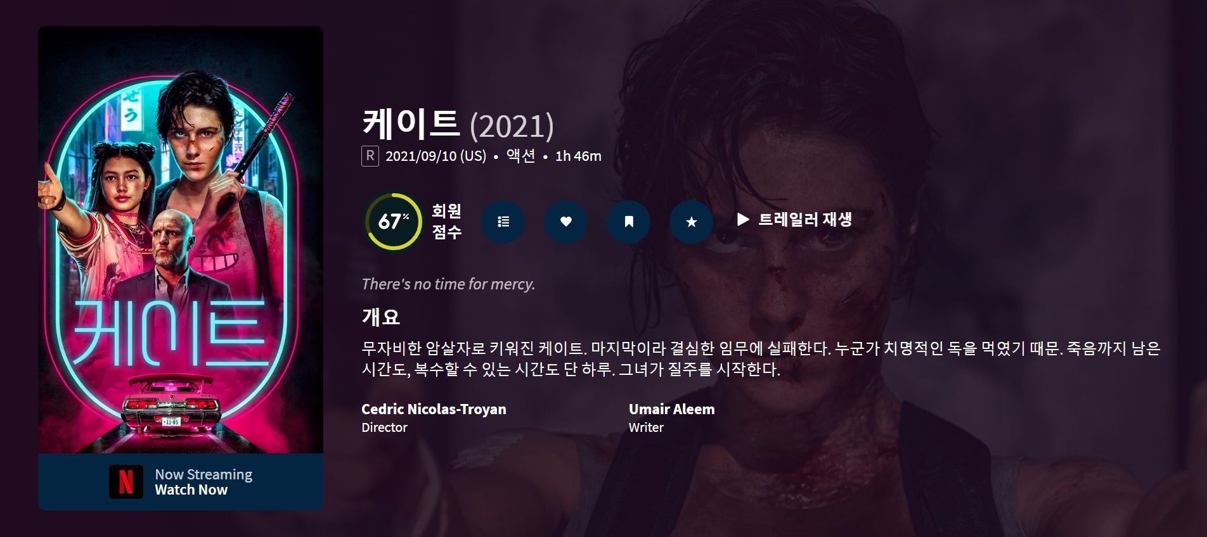This screenshot has width=1207, height=537.
Task: Open writer Umair Aleem's profile
Action: tap(671, 409)
